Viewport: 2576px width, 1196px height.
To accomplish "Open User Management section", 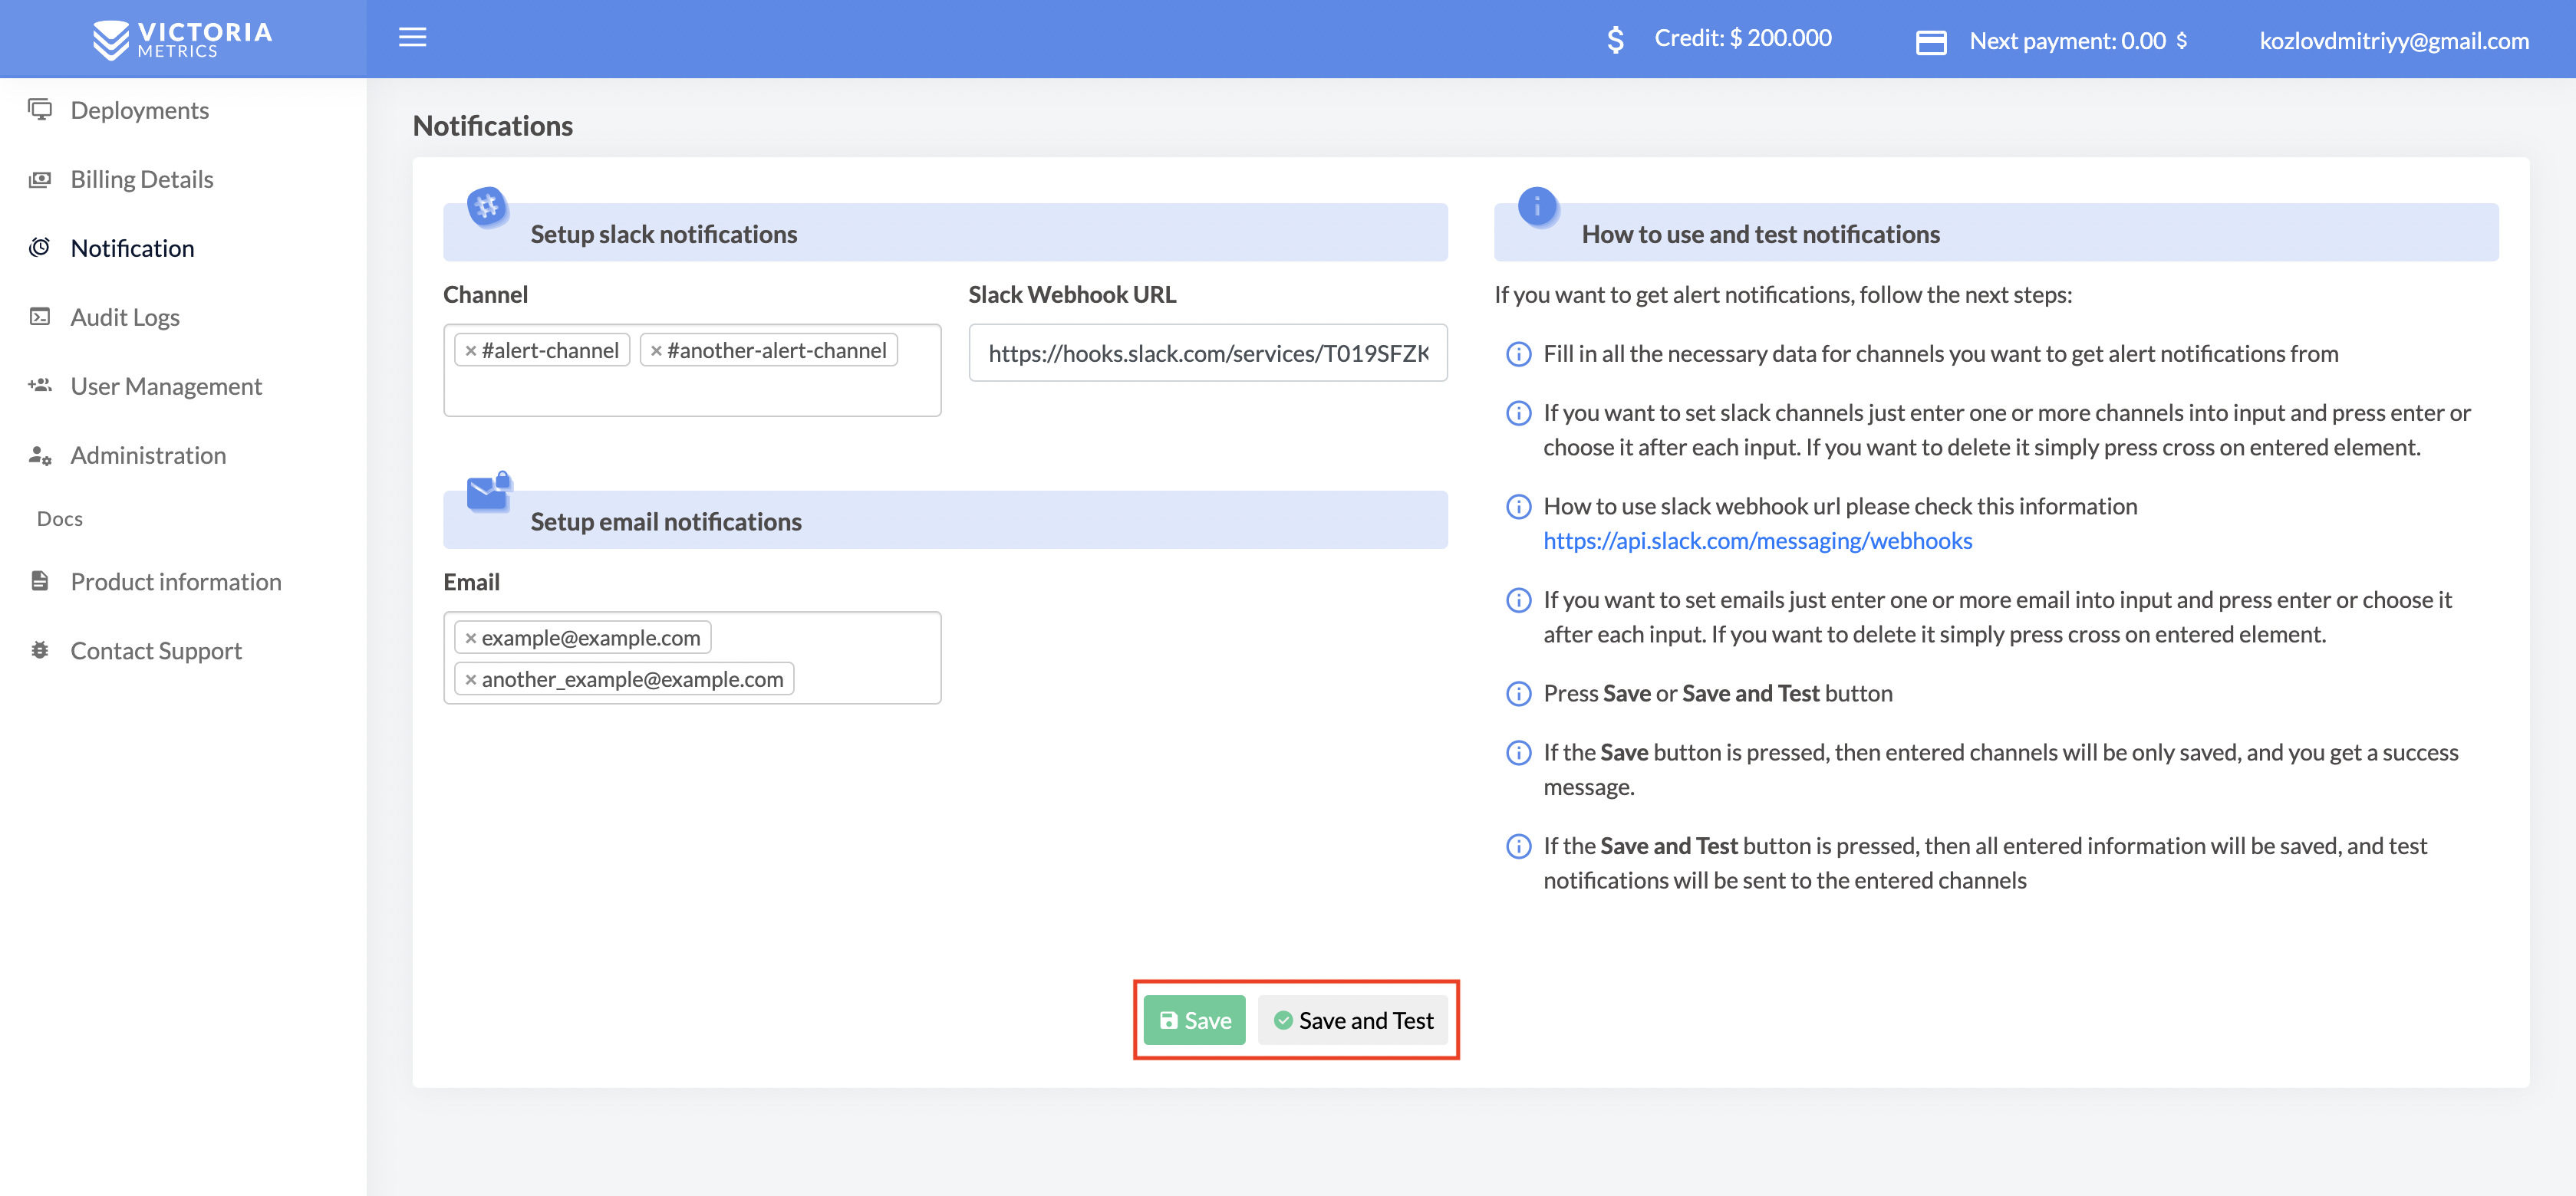I will point(166,386).
